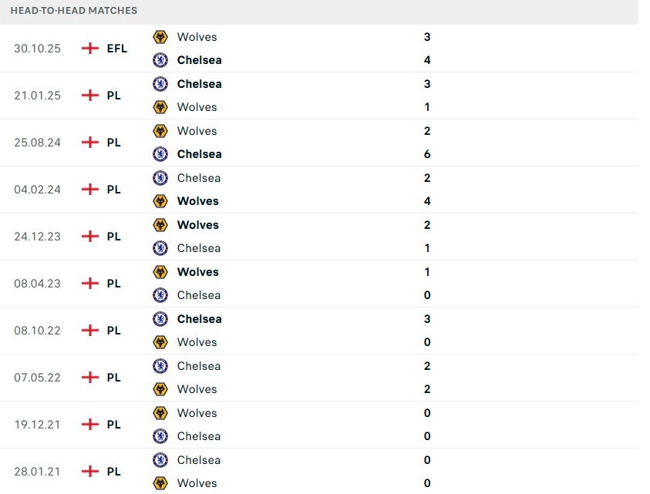Viewport: 650px width, 494px height.
Task: Click Chelsea team name in 25.08.24 match
Action: pyautogui.click(x=199, y=154)
